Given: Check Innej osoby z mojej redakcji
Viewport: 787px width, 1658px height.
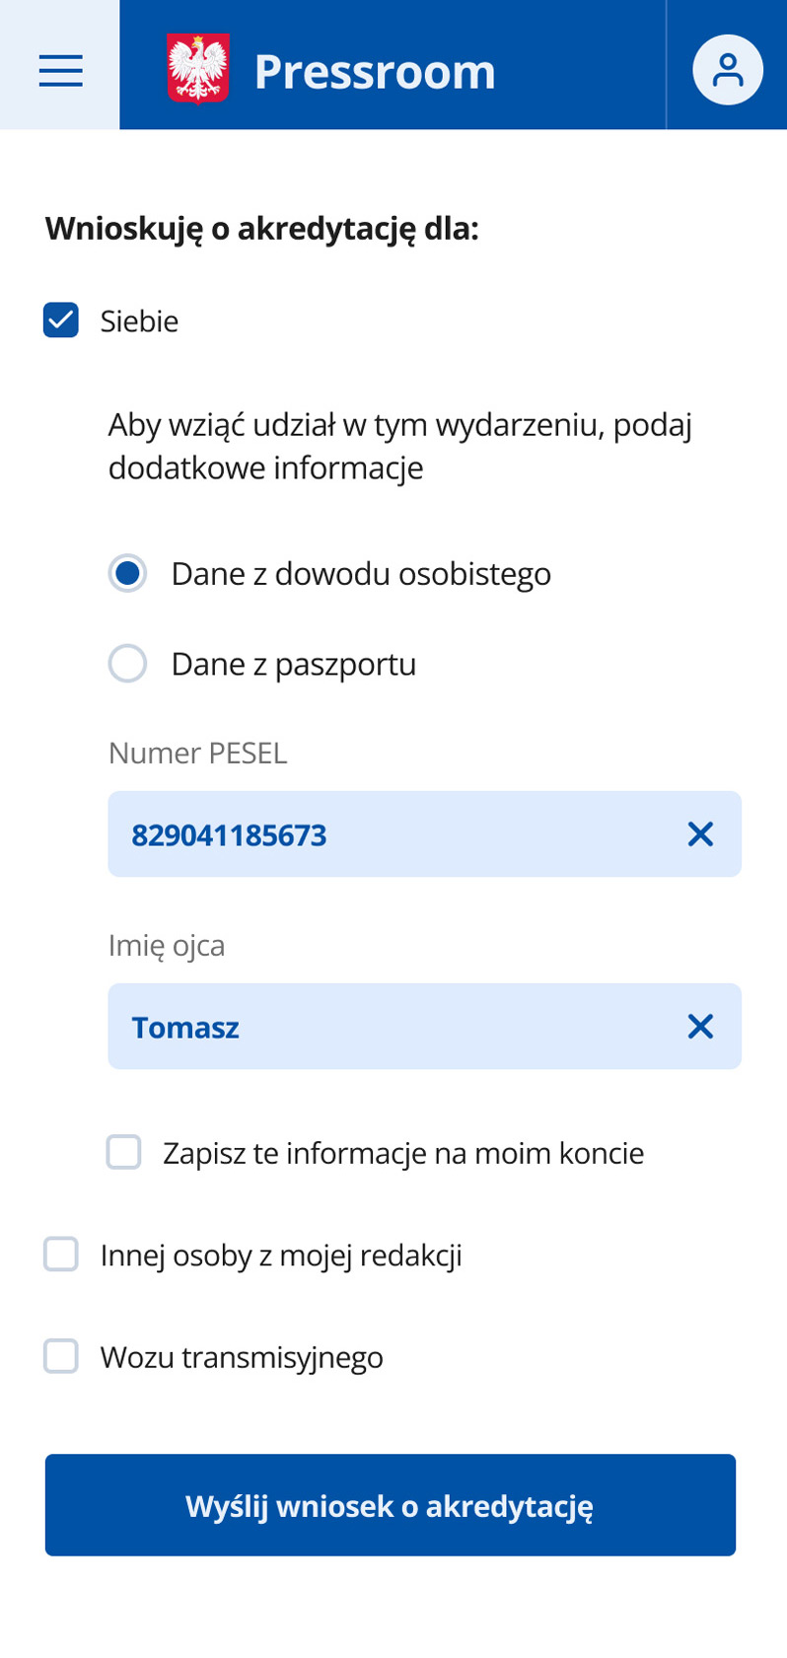Looking at the screenshot, I should (x=60, y=1254).
